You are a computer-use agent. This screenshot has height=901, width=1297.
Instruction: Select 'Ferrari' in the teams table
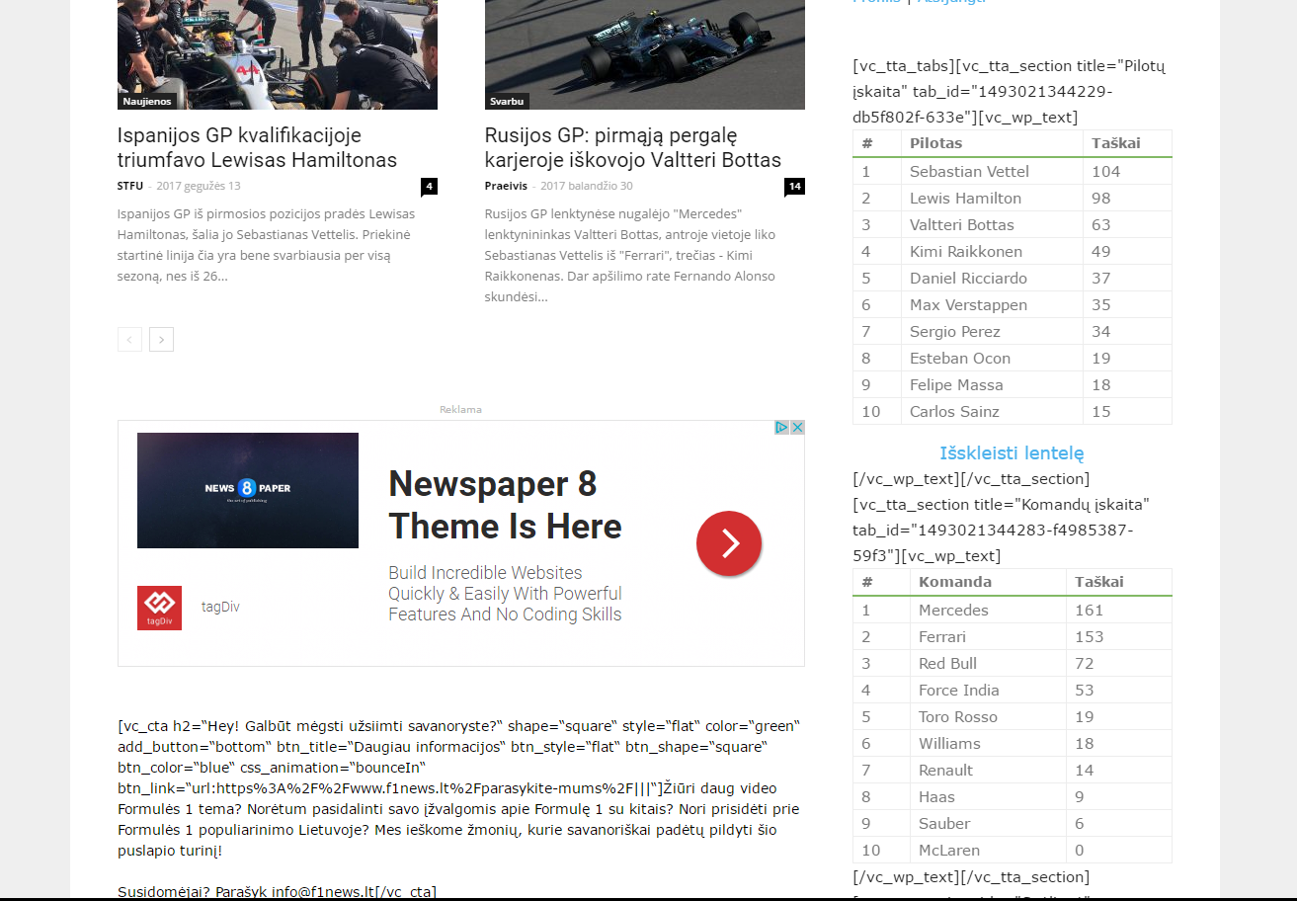coord(942,637)
